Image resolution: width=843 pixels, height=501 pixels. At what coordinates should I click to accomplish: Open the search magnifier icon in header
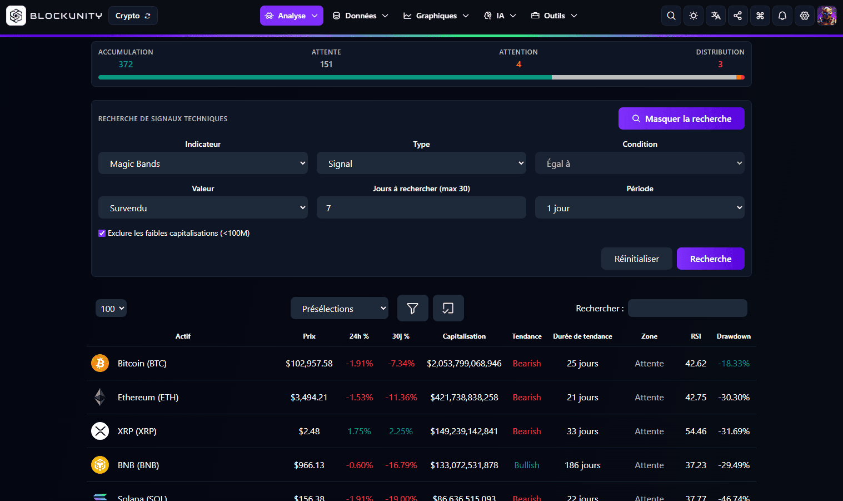[x=671, y=16]
